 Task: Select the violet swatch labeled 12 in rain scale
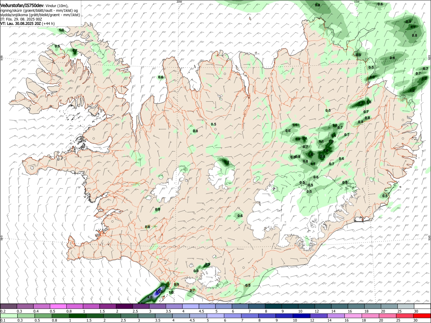click(318, 316)
